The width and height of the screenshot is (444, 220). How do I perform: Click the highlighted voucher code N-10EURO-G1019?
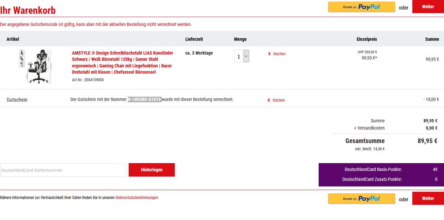[144, 99]
